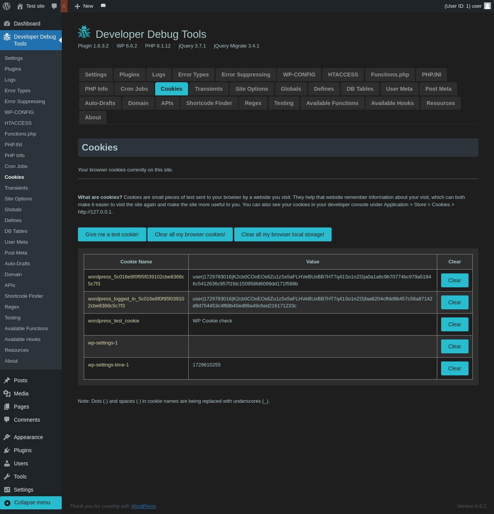Click Give me a test cookie button

point(112,234)
